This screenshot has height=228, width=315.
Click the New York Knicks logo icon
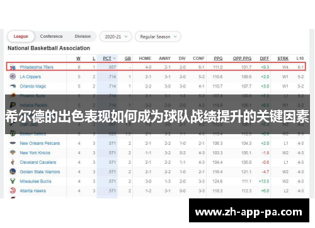[x=13, y=152]
